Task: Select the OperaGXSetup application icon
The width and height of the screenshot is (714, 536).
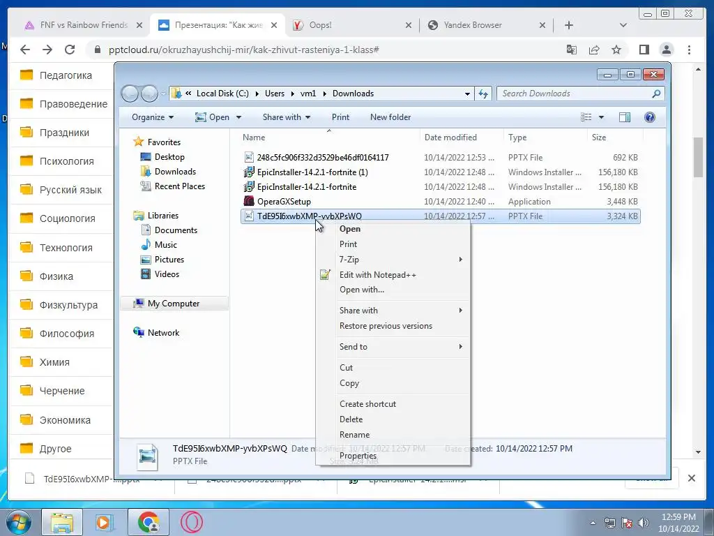Action: [x=249, y=201]
